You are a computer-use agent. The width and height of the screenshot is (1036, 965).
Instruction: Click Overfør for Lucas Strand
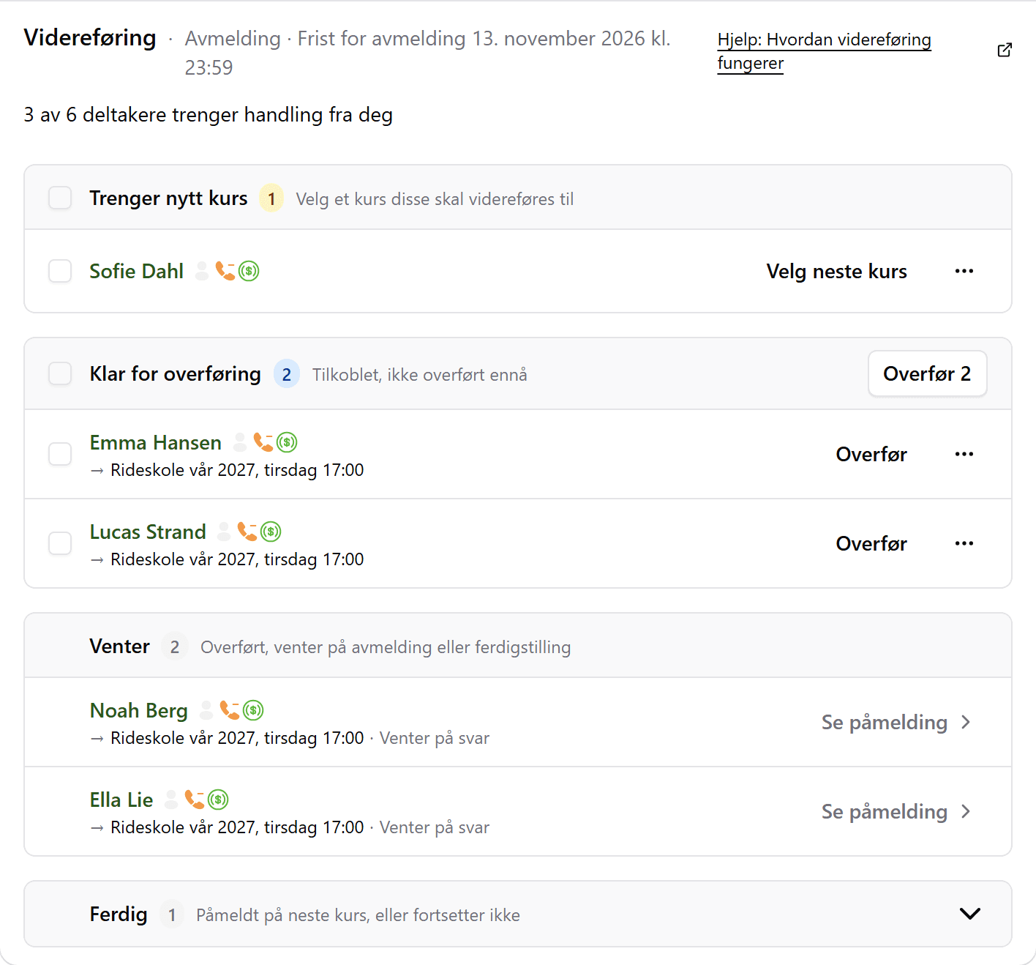(x=871, y=543)
